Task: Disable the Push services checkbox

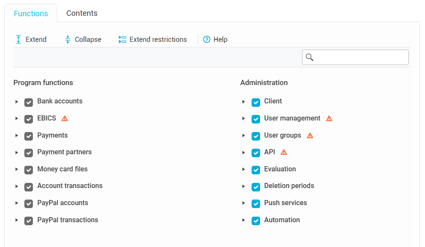Action: (256, 204)
